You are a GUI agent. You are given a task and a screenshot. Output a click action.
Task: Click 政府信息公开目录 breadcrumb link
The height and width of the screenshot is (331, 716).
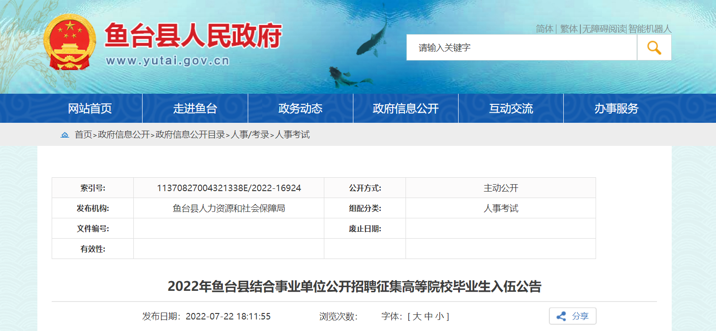click(190, 135)
